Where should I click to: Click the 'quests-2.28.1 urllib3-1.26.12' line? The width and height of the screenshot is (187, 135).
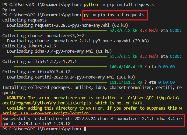(36, 124)
